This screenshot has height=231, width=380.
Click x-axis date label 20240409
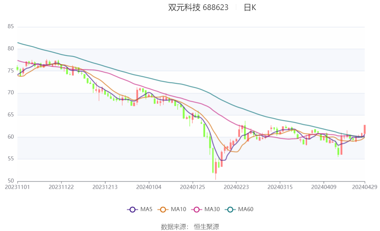(x=324, y=187)
